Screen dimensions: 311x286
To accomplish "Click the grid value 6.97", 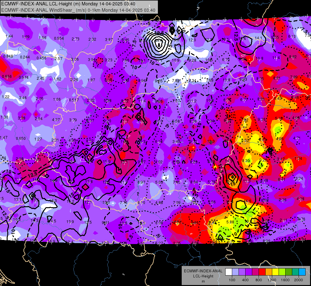I will pyautogui.click(x=141, y=182).
